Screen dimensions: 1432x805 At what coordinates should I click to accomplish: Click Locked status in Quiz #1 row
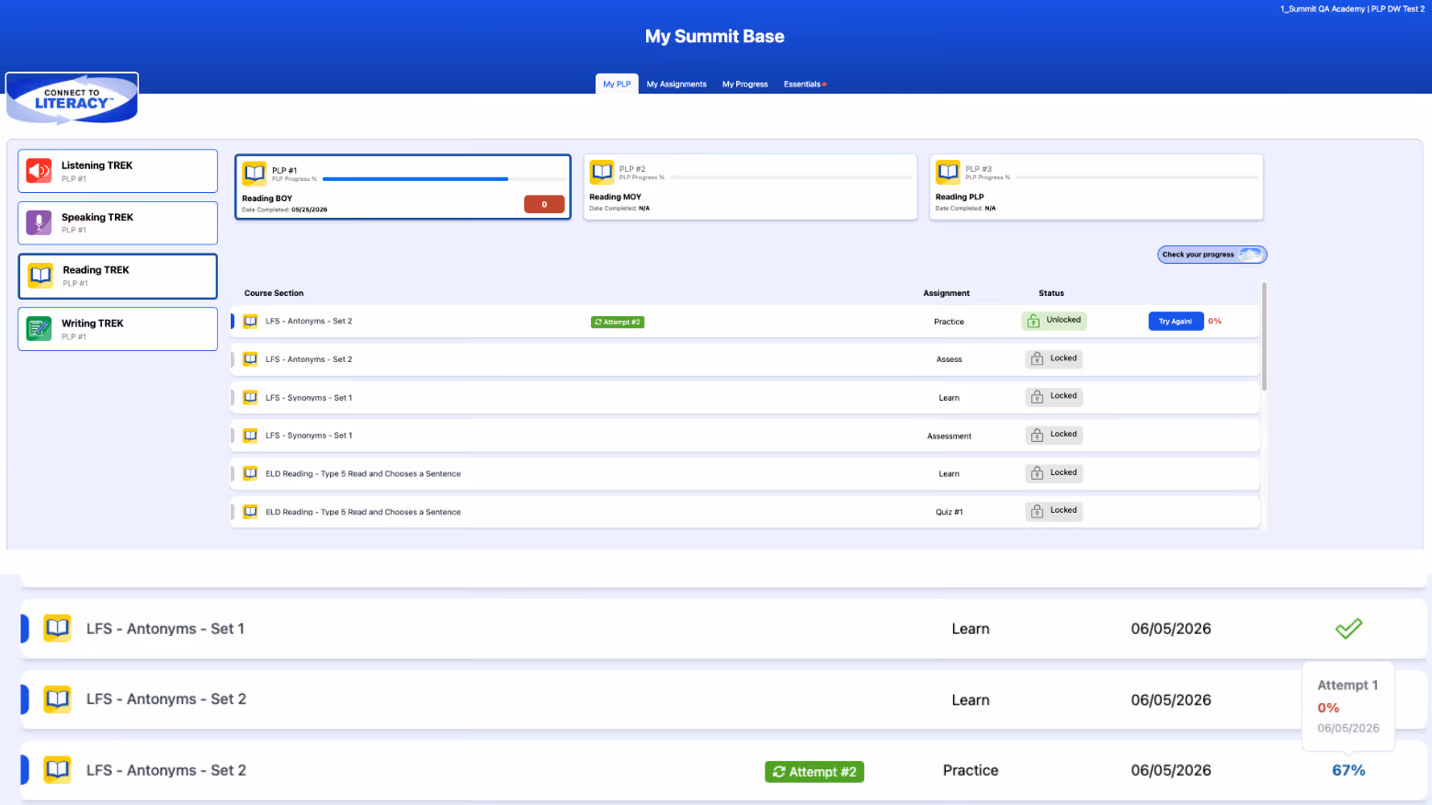point(1054,511)
